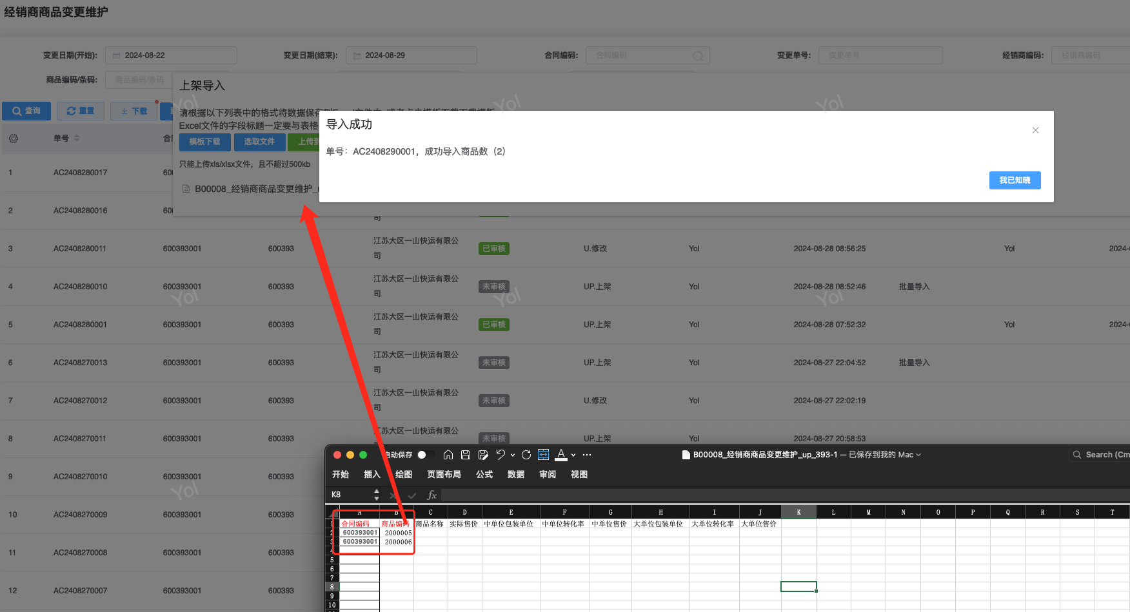This screenshot has height=612, width=1130.
Task: Click the Excel Search box
Action: (x=1103, y=455)
